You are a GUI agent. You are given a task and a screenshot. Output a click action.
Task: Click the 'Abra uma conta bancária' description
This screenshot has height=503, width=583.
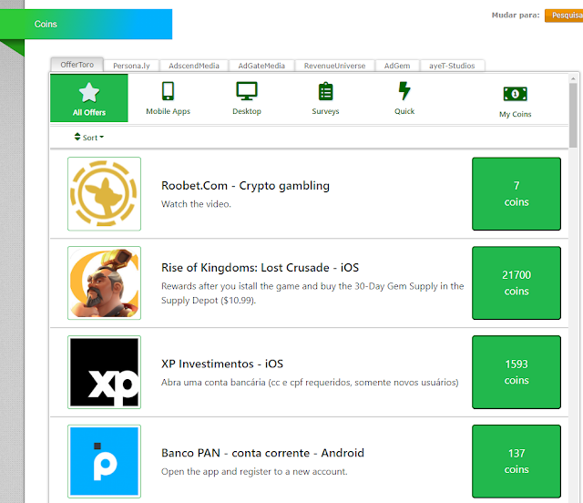[310, 383]
